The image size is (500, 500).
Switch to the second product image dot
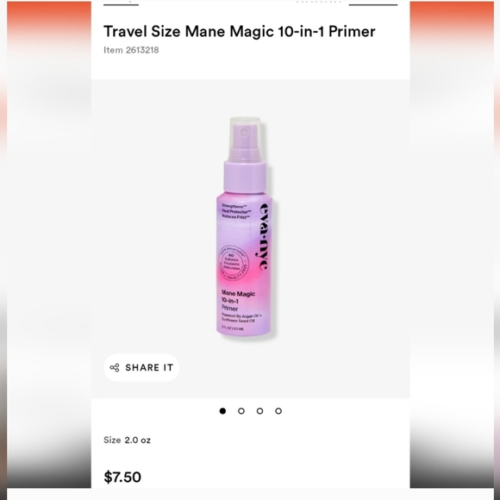coord(241,411)
